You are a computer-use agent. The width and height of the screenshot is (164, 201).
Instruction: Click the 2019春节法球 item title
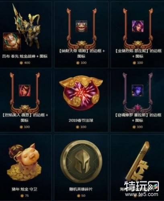[x=81, y=120]
